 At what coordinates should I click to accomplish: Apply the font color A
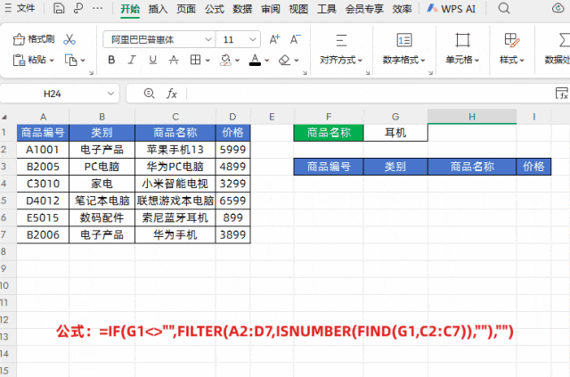[x=256, y=60]
